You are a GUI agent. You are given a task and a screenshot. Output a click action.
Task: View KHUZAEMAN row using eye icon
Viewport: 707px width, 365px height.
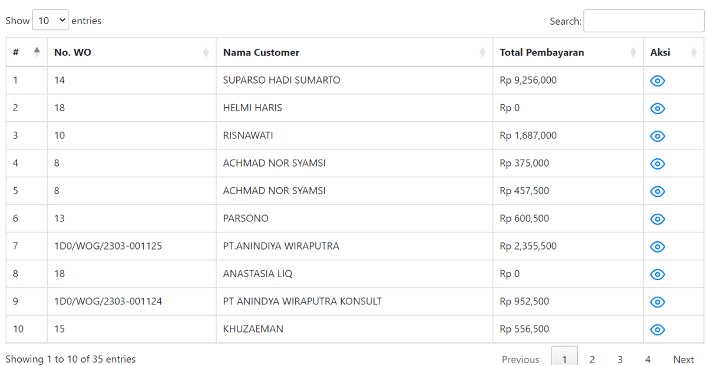pos(658,330)
